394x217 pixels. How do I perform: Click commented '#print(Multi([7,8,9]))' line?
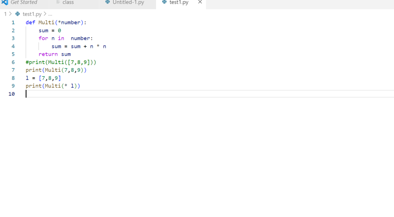[x=61, y=62]
